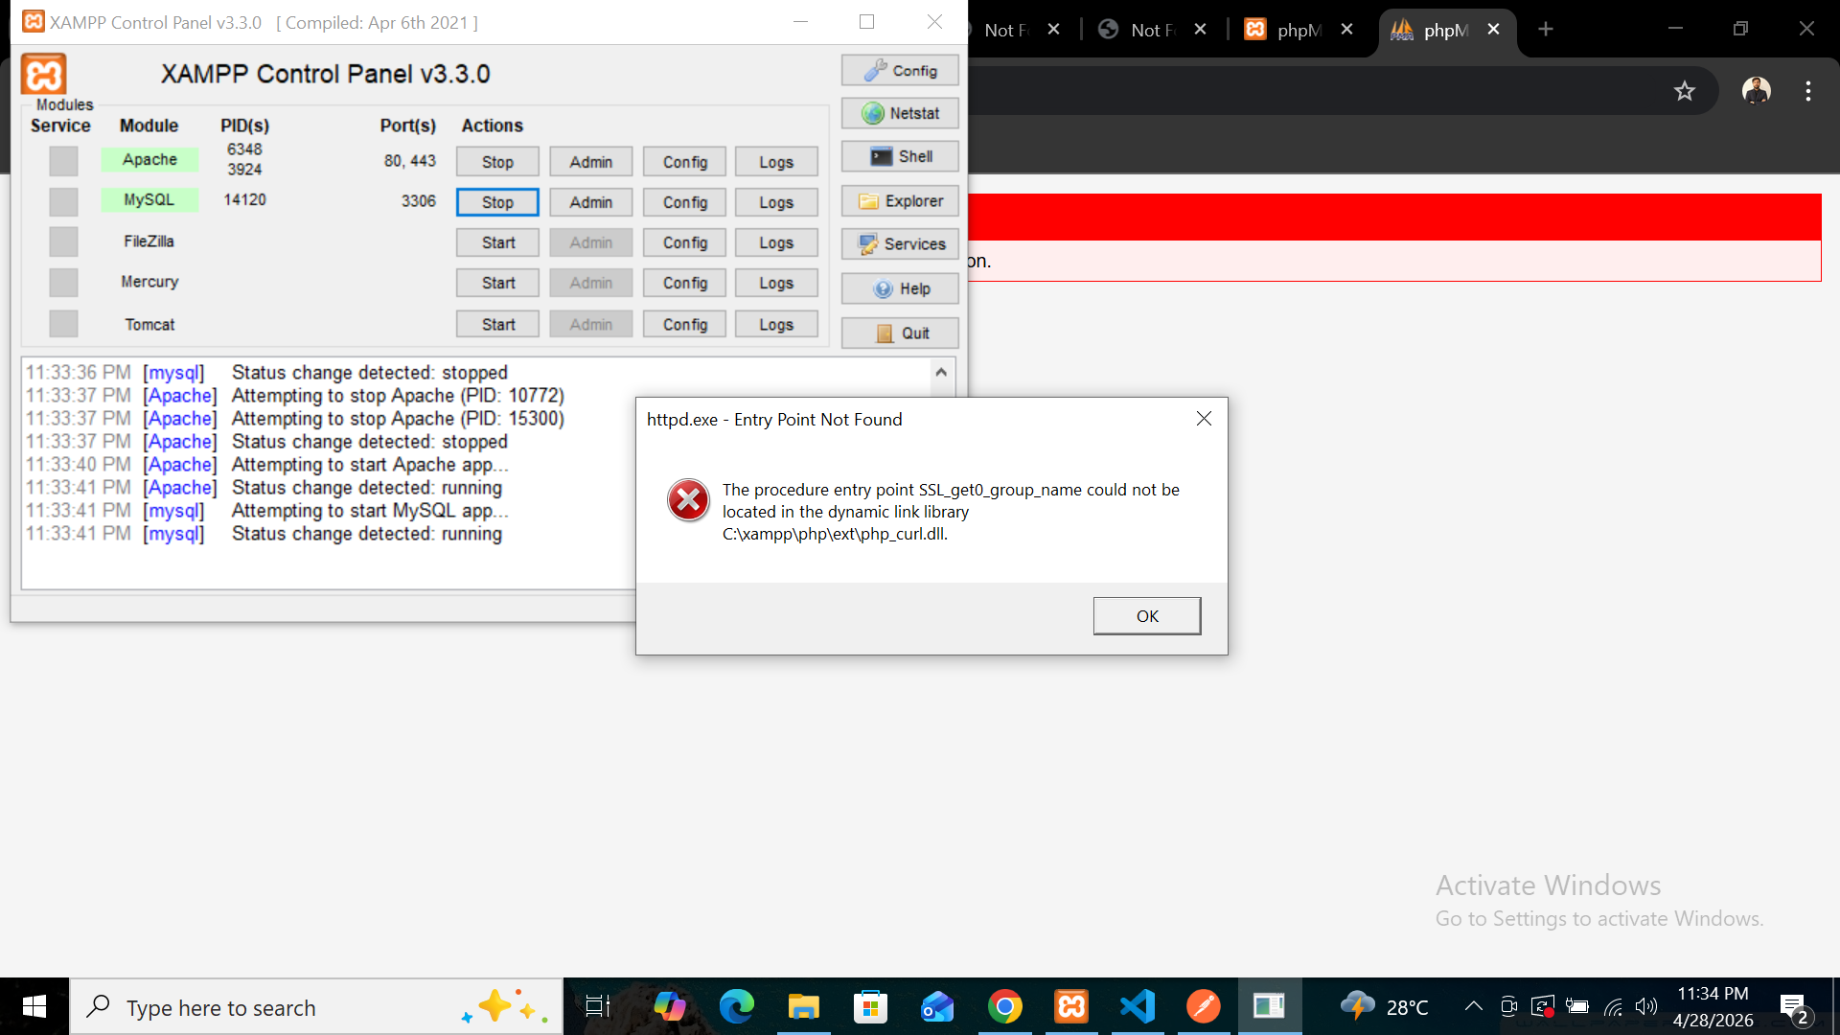Open the Windows Start menu

pyautogui.click(x=34, y=1006)
